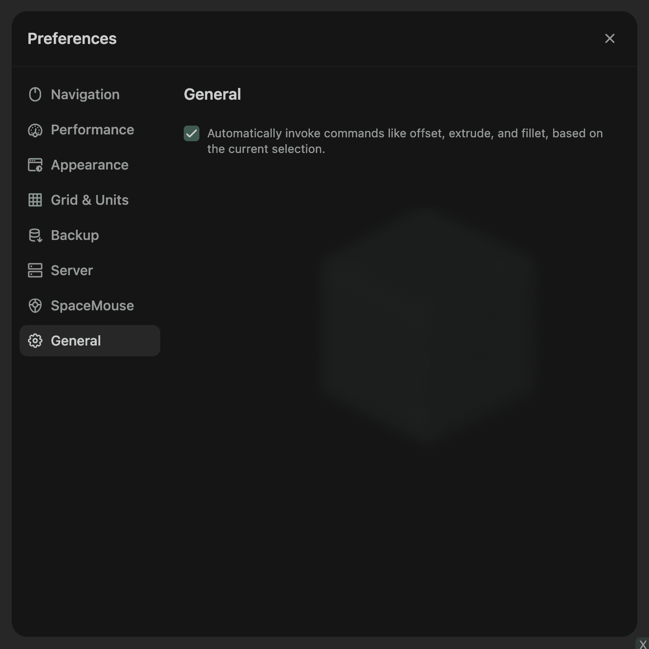Screen dimensions: 649x649
Task: Open the Navigation preferences section
Action: coord(85,94)
